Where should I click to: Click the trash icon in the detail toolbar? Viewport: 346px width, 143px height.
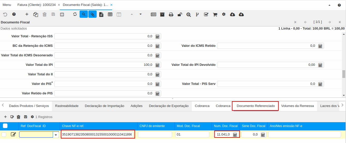pyautogui.click(x=19, y=117)
